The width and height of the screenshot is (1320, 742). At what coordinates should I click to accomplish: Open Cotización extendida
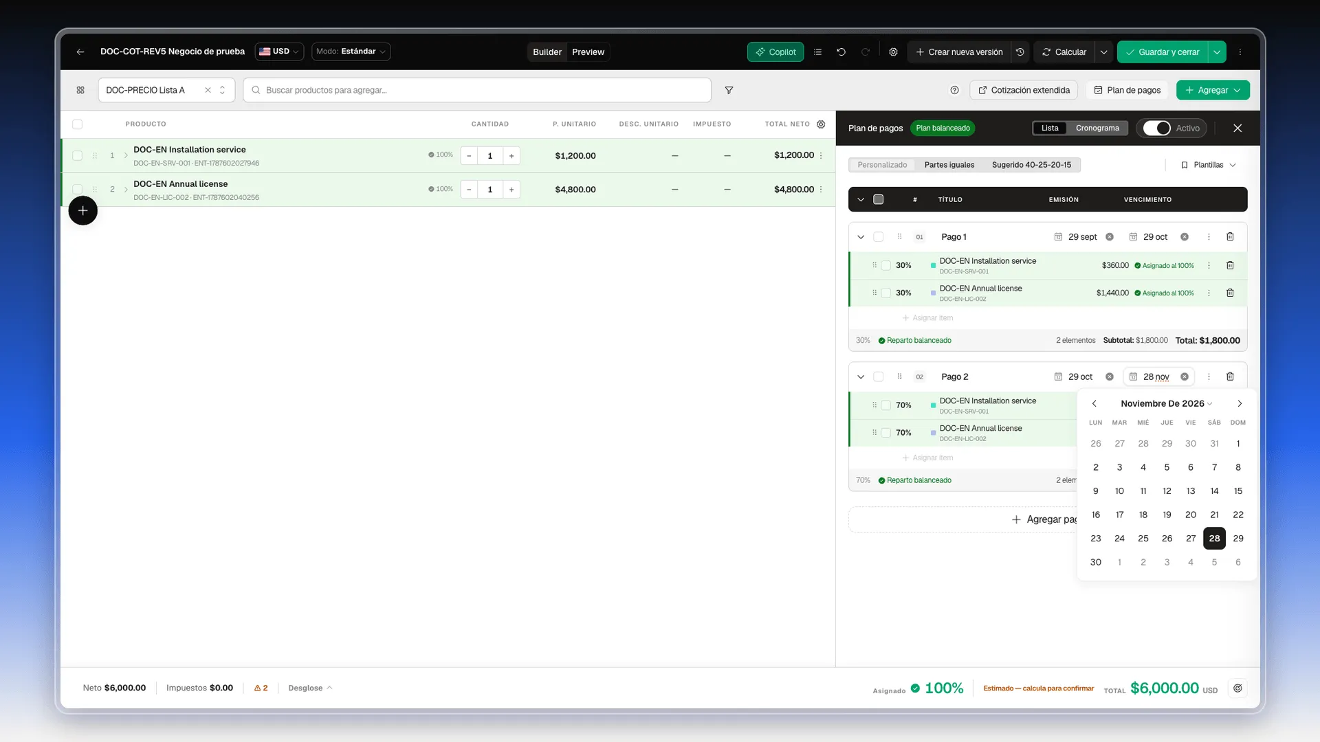coord(1024,90)
